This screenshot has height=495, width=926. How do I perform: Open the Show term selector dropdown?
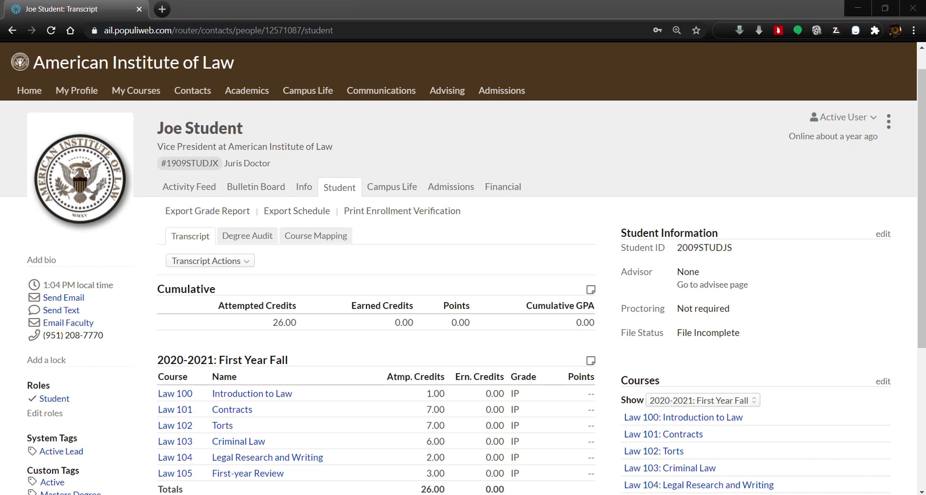[702, 400]
